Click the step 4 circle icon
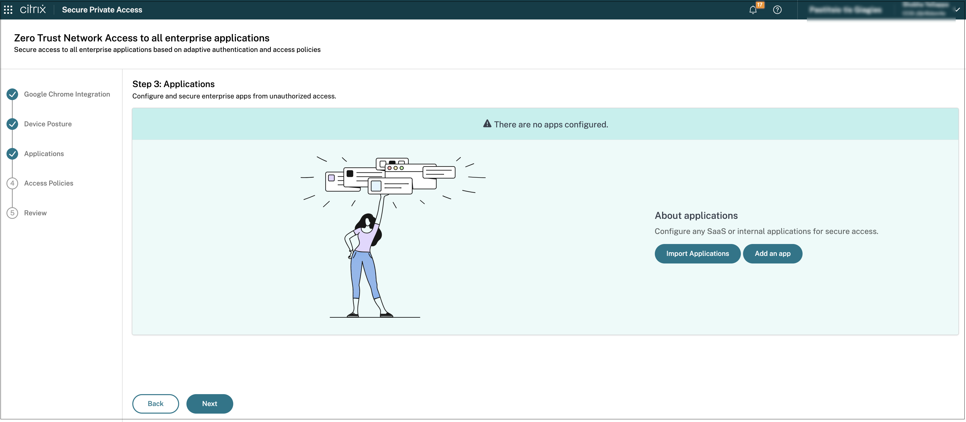Image resolution: width=966 pixels, height=422 pixels. [x=12, y=183]
